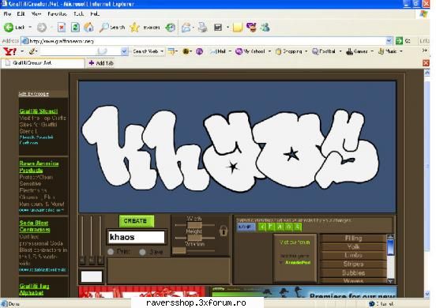Viewport: 436px width, 308px height.
Task: Click the Mail envelope toolbar icon
Action: [x=186, y=27]
